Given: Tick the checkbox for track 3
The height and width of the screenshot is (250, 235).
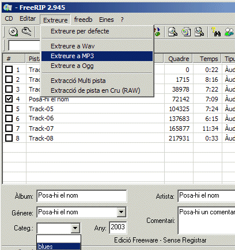Looking at the screenshot, I should click(x=9, y=89).
